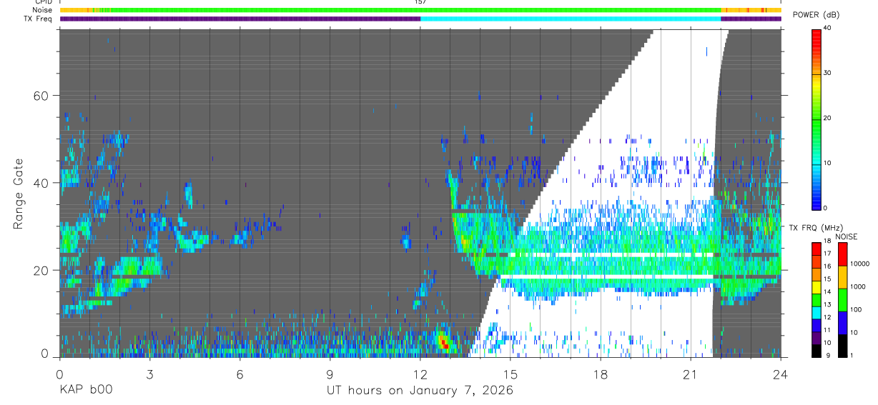Click the Noise indicator strip above the plot
This screenshot has width=878, height=405.
(x=420, y=10)
